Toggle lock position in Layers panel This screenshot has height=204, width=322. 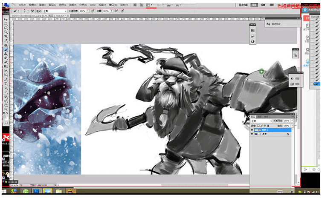tap(265, 126)
